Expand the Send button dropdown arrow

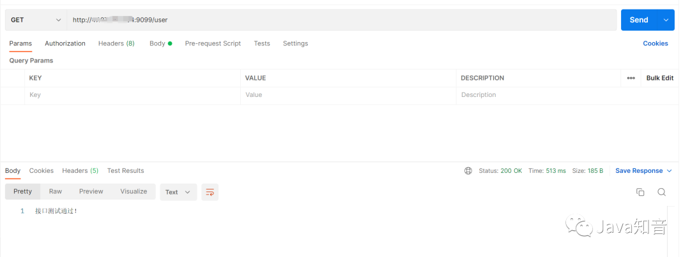click(666, 20)
